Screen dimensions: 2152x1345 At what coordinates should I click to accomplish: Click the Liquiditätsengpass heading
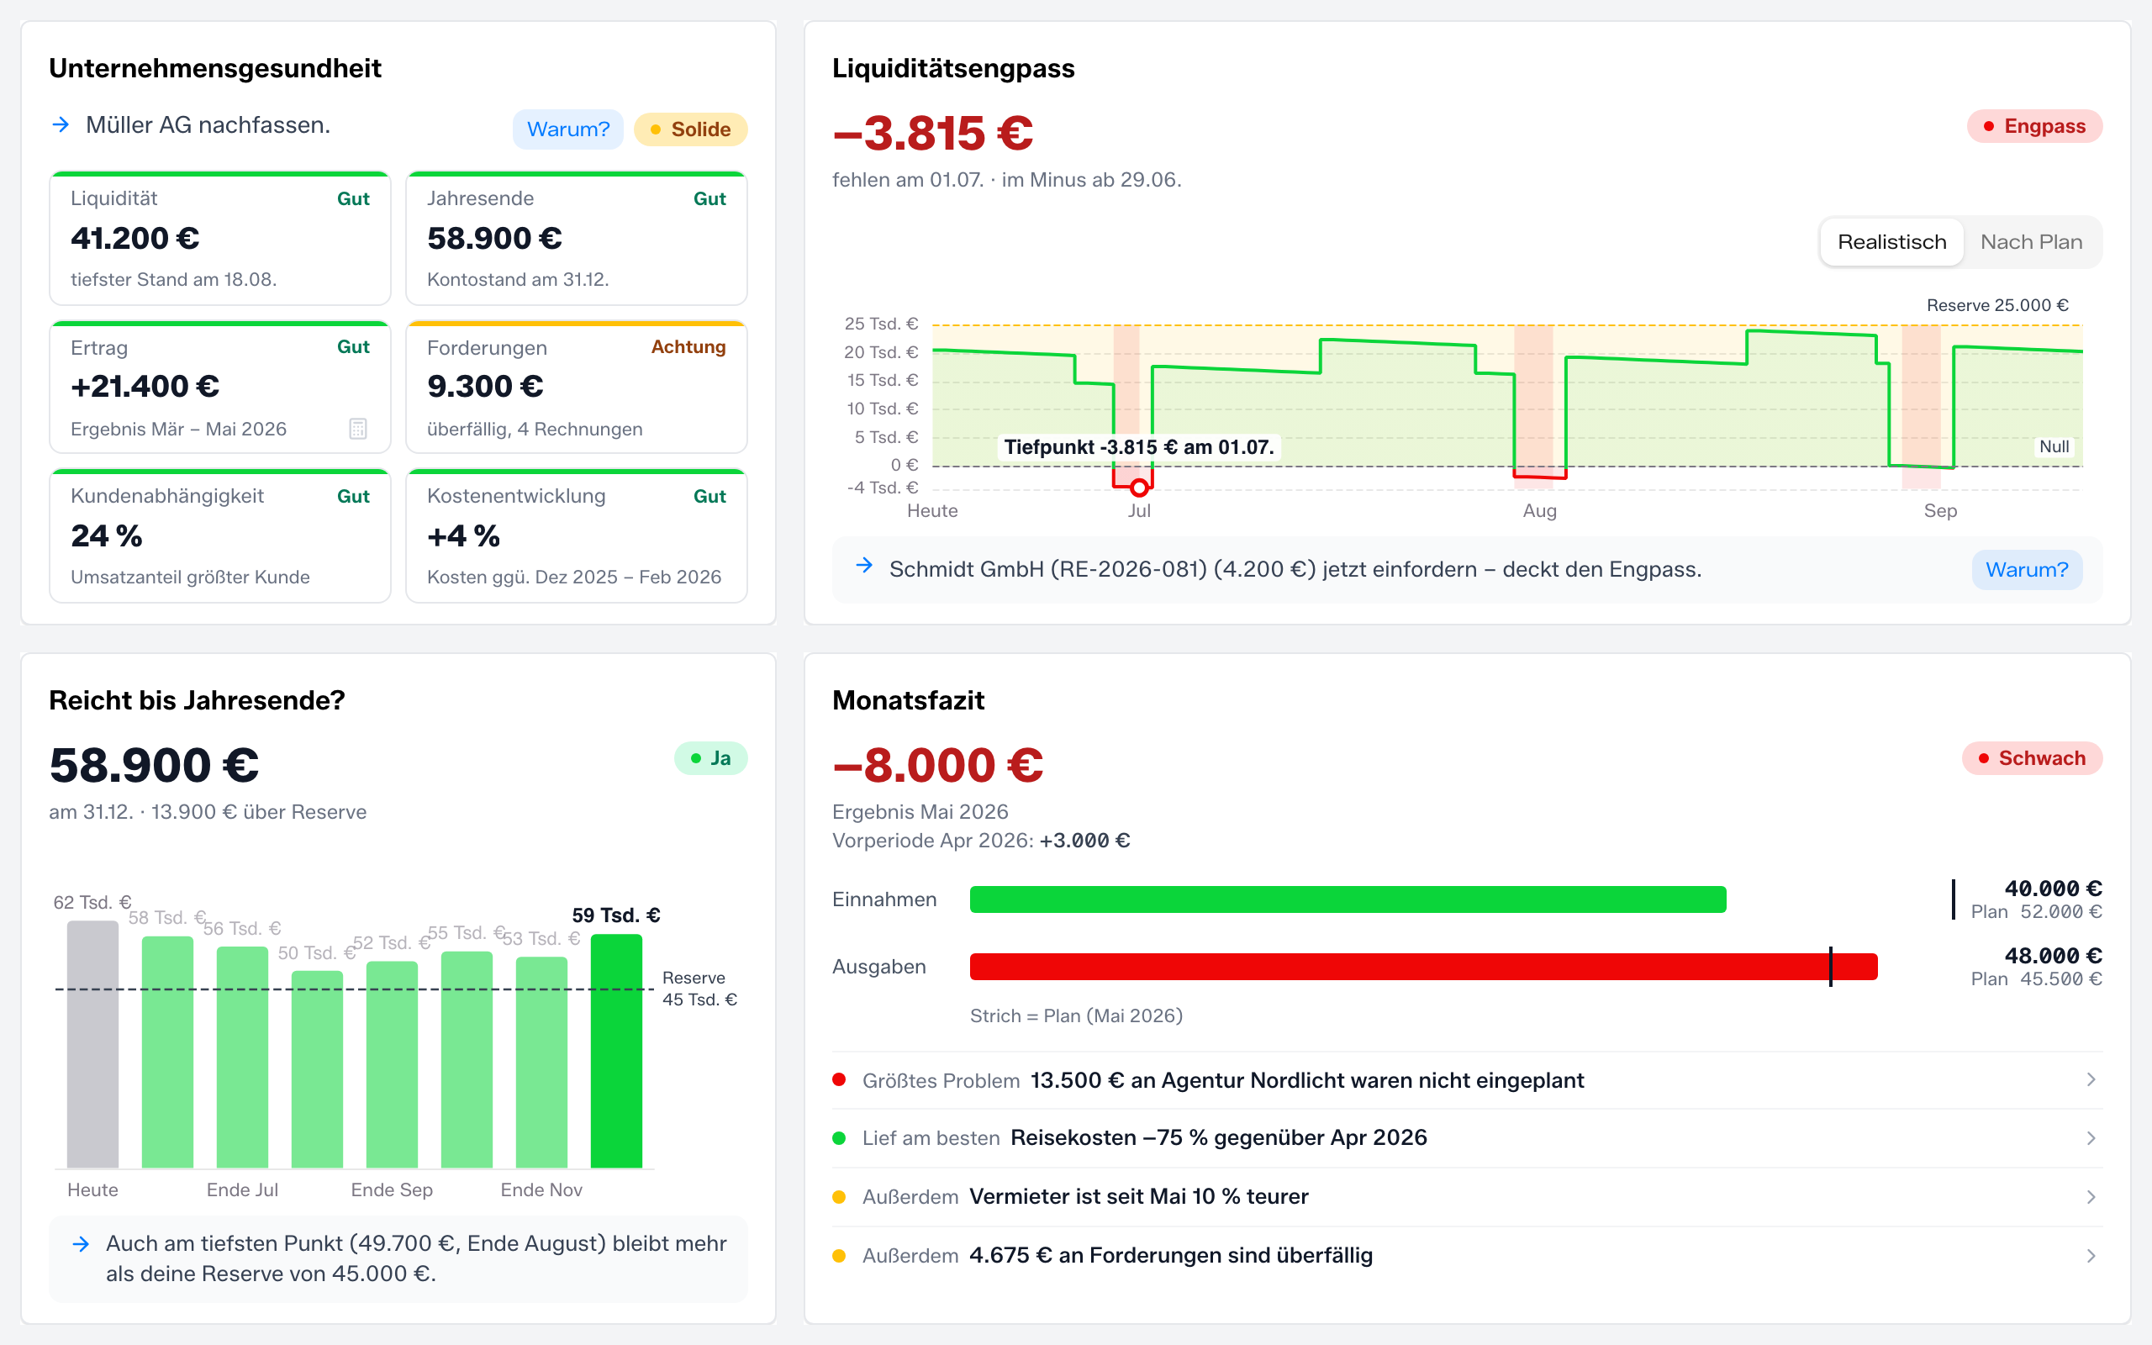click(953, 68)
